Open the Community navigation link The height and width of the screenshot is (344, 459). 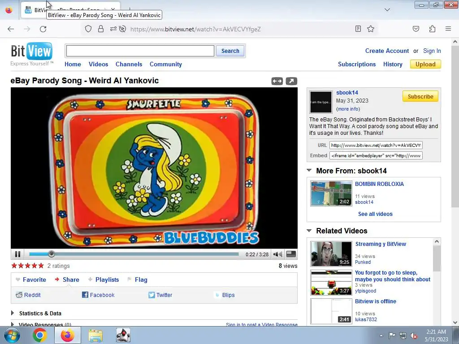[x=166, y=64]
